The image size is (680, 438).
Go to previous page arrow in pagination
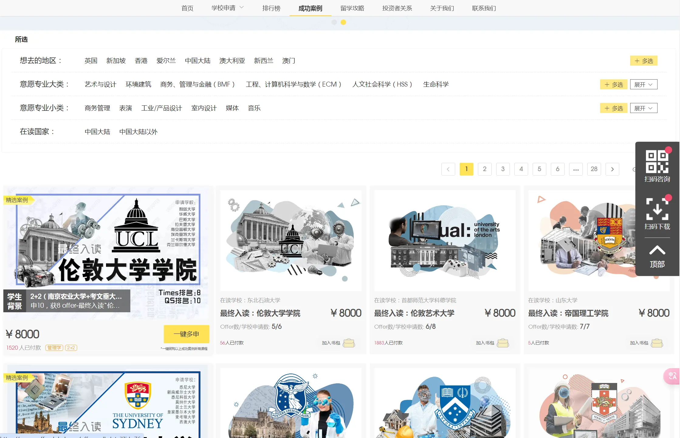(x=448, y=169)
